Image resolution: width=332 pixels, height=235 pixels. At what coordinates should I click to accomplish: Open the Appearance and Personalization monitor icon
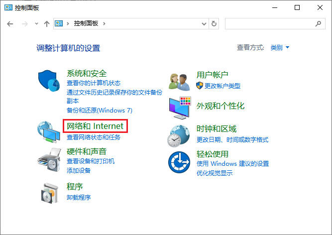[180, 108]
